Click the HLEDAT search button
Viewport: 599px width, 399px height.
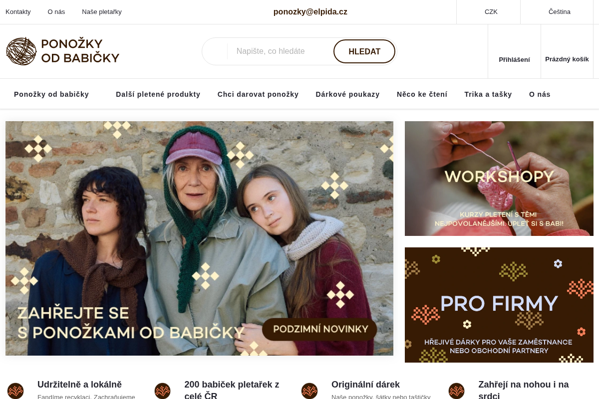tap(364, 51)
